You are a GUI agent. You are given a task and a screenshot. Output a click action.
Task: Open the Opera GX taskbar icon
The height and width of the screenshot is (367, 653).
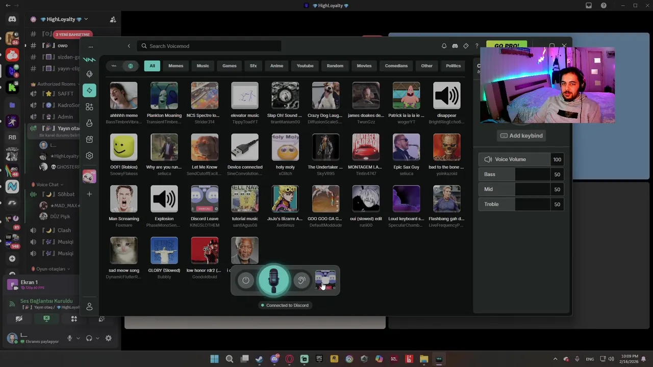pyautogui.click(x=290, y=359)
